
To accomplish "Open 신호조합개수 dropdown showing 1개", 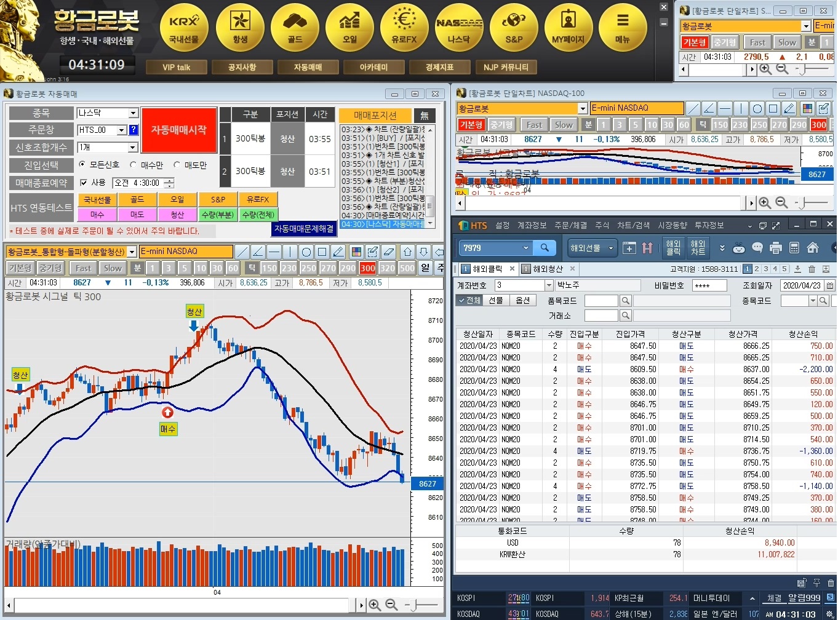I will pos(133,148).
